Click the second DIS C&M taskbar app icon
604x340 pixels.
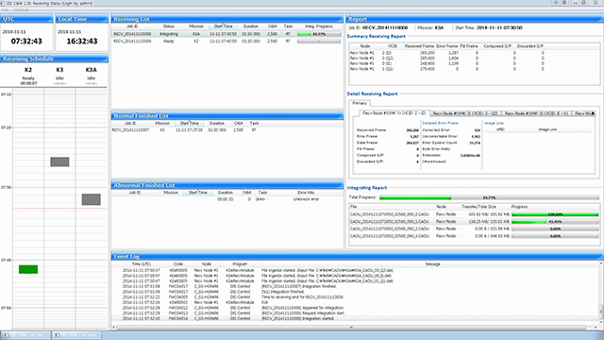[57, 335]
